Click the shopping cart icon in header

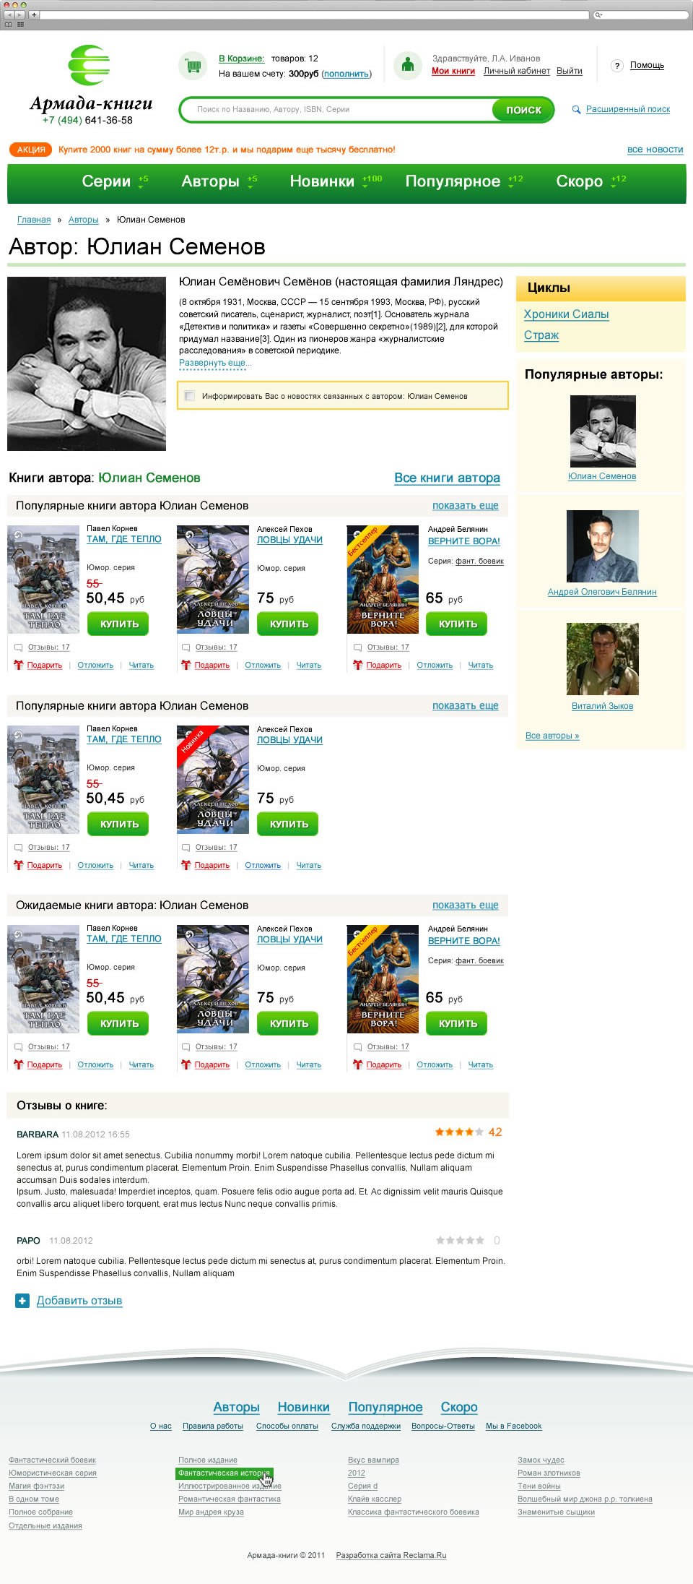coord(192,66)
